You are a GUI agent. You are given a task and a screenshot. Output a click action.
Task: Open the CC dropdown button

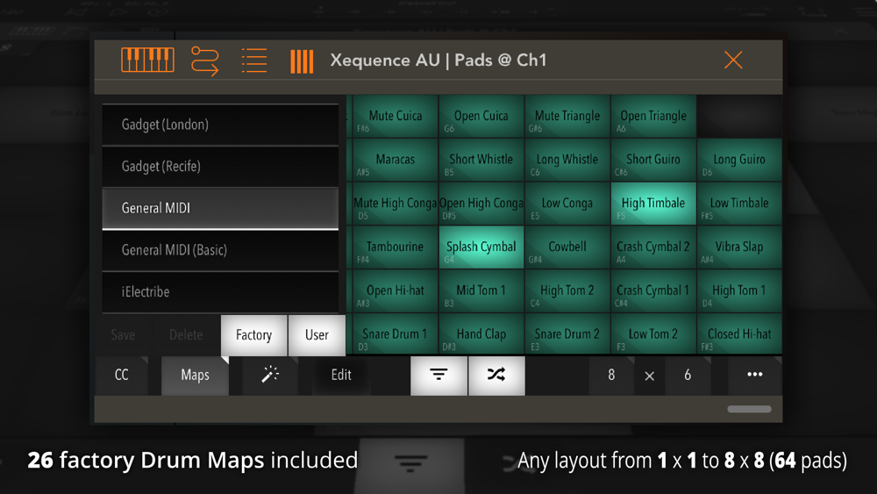pyautogui.click(x=121, y=375)
